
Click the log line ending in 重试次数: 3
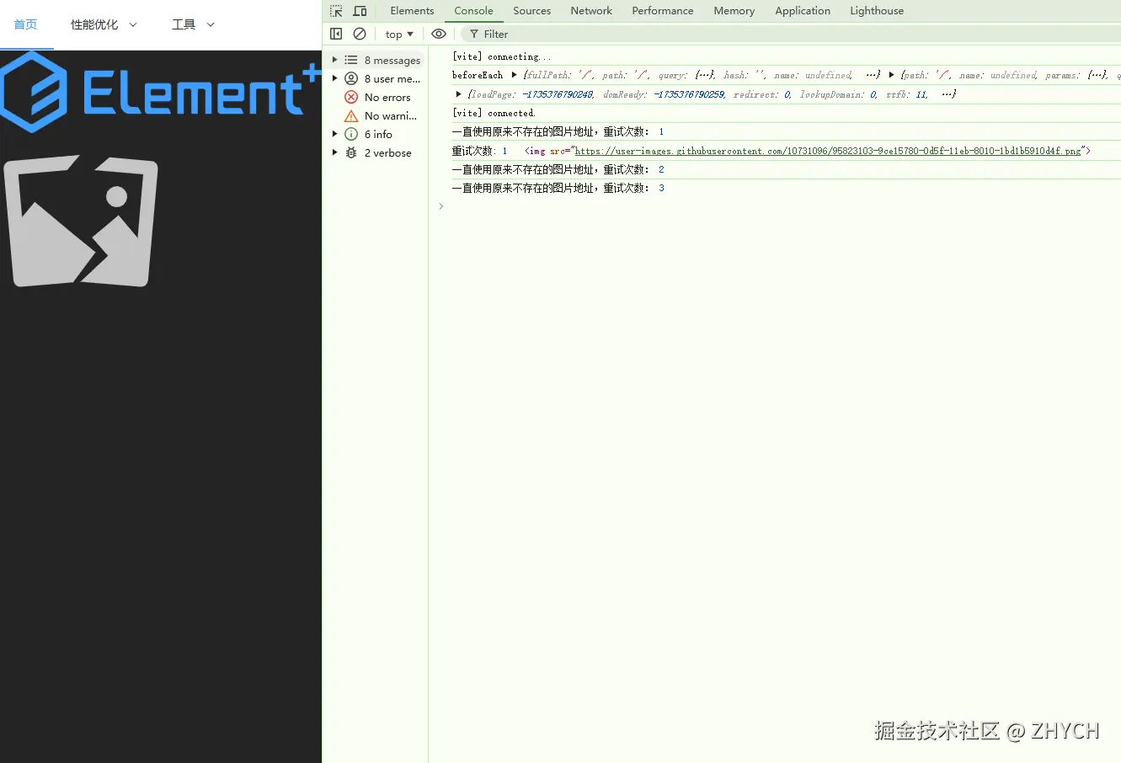pyautogui.click(x=558, y=188)
